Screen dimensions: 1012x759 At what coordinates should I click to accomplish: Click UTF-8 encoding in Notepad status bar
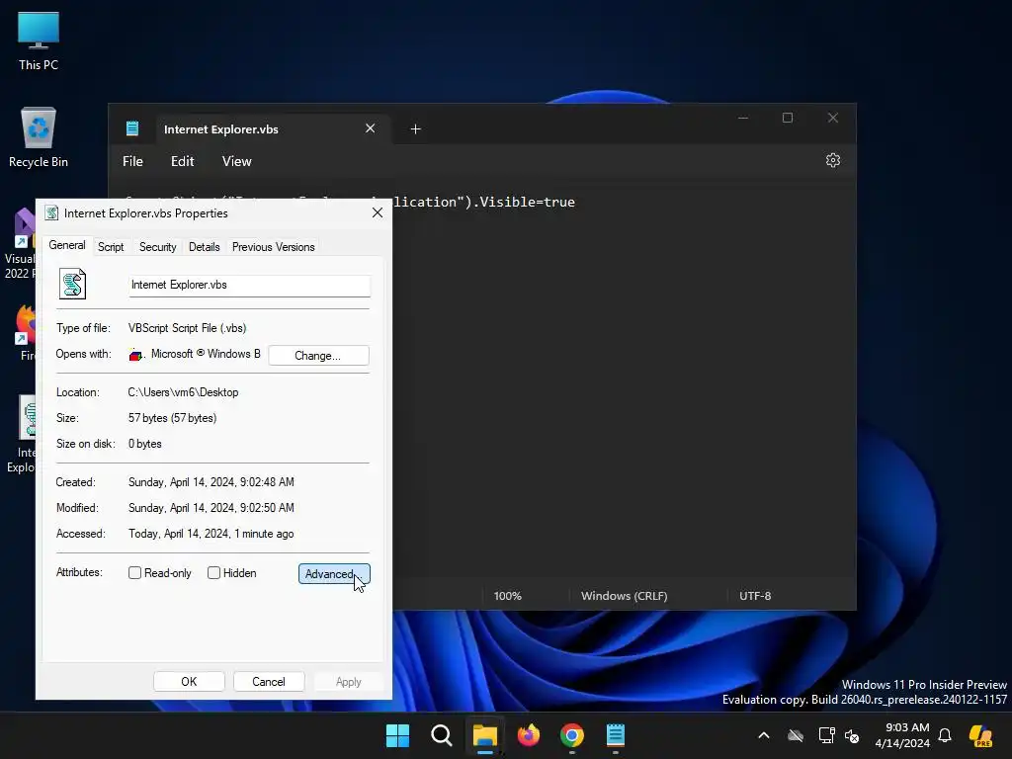[755, 596]
